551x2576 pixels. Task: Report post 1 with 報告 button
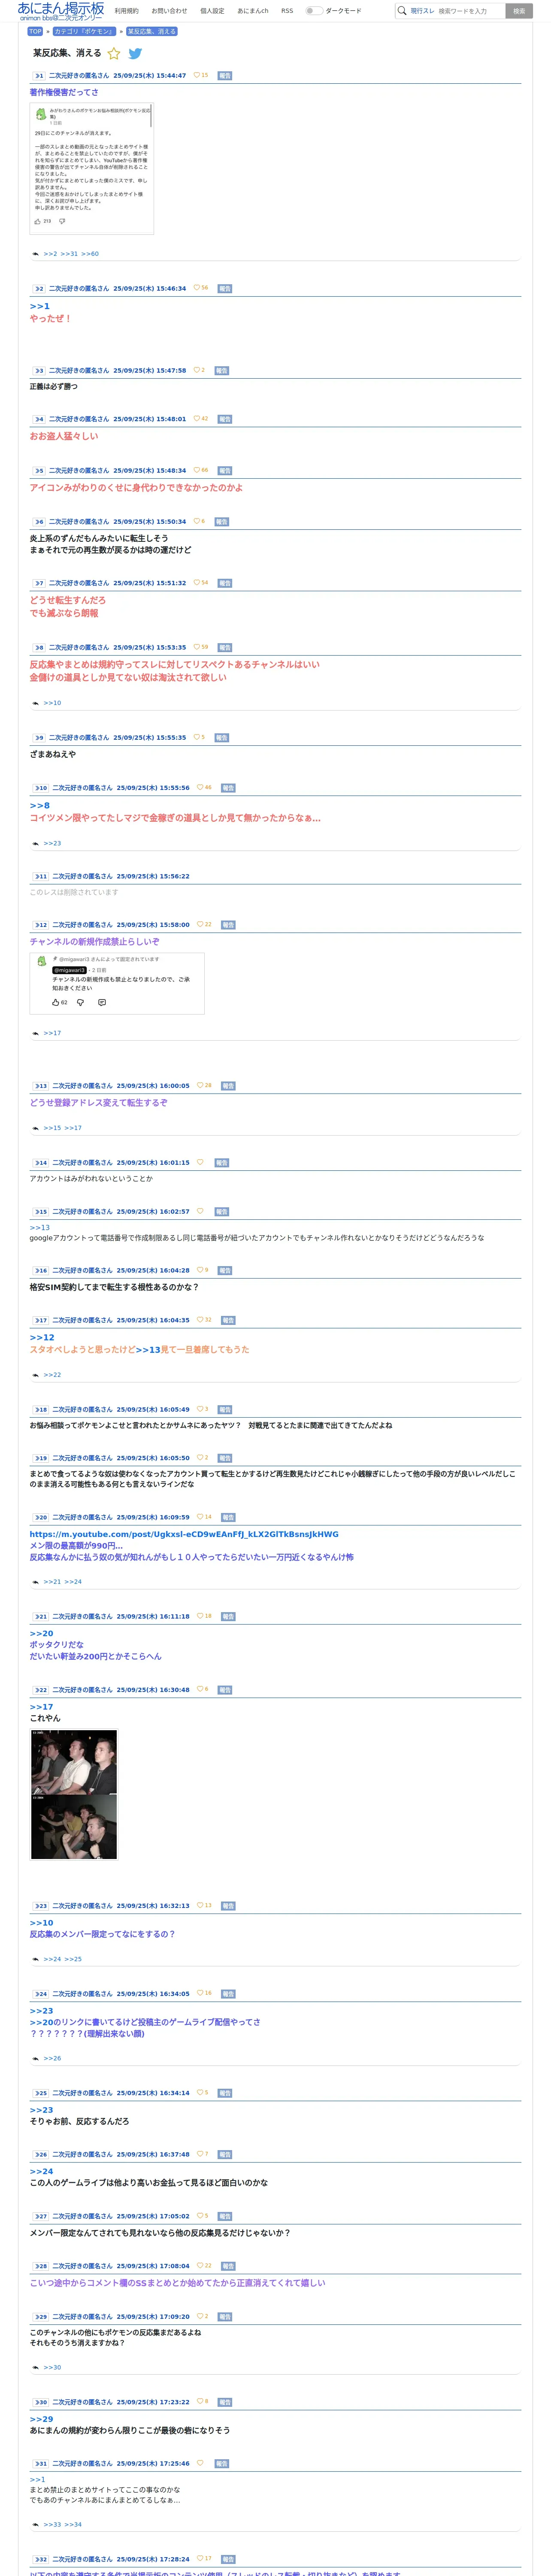pyautogui.click(x=224, y=75)
